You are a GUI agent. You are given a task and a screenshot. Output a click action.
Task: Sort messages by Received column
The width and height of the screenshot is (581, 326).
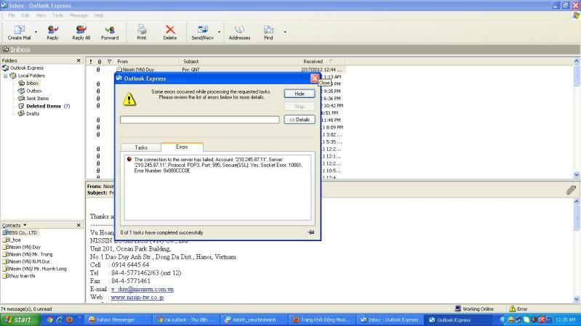[321, 62]
